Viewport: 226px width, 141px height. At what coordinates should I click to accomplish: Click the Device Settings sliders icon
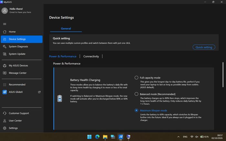pos(5,39)
